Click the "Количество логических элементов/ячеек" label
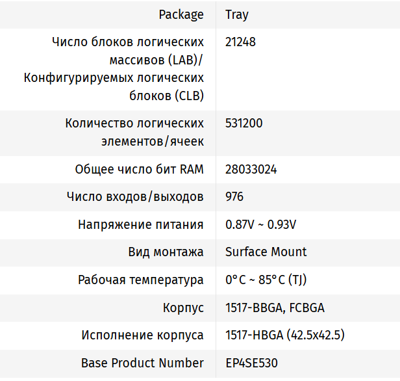Image resolution: width=400 pixels, height=381 pixels. [x=134, y=132]
